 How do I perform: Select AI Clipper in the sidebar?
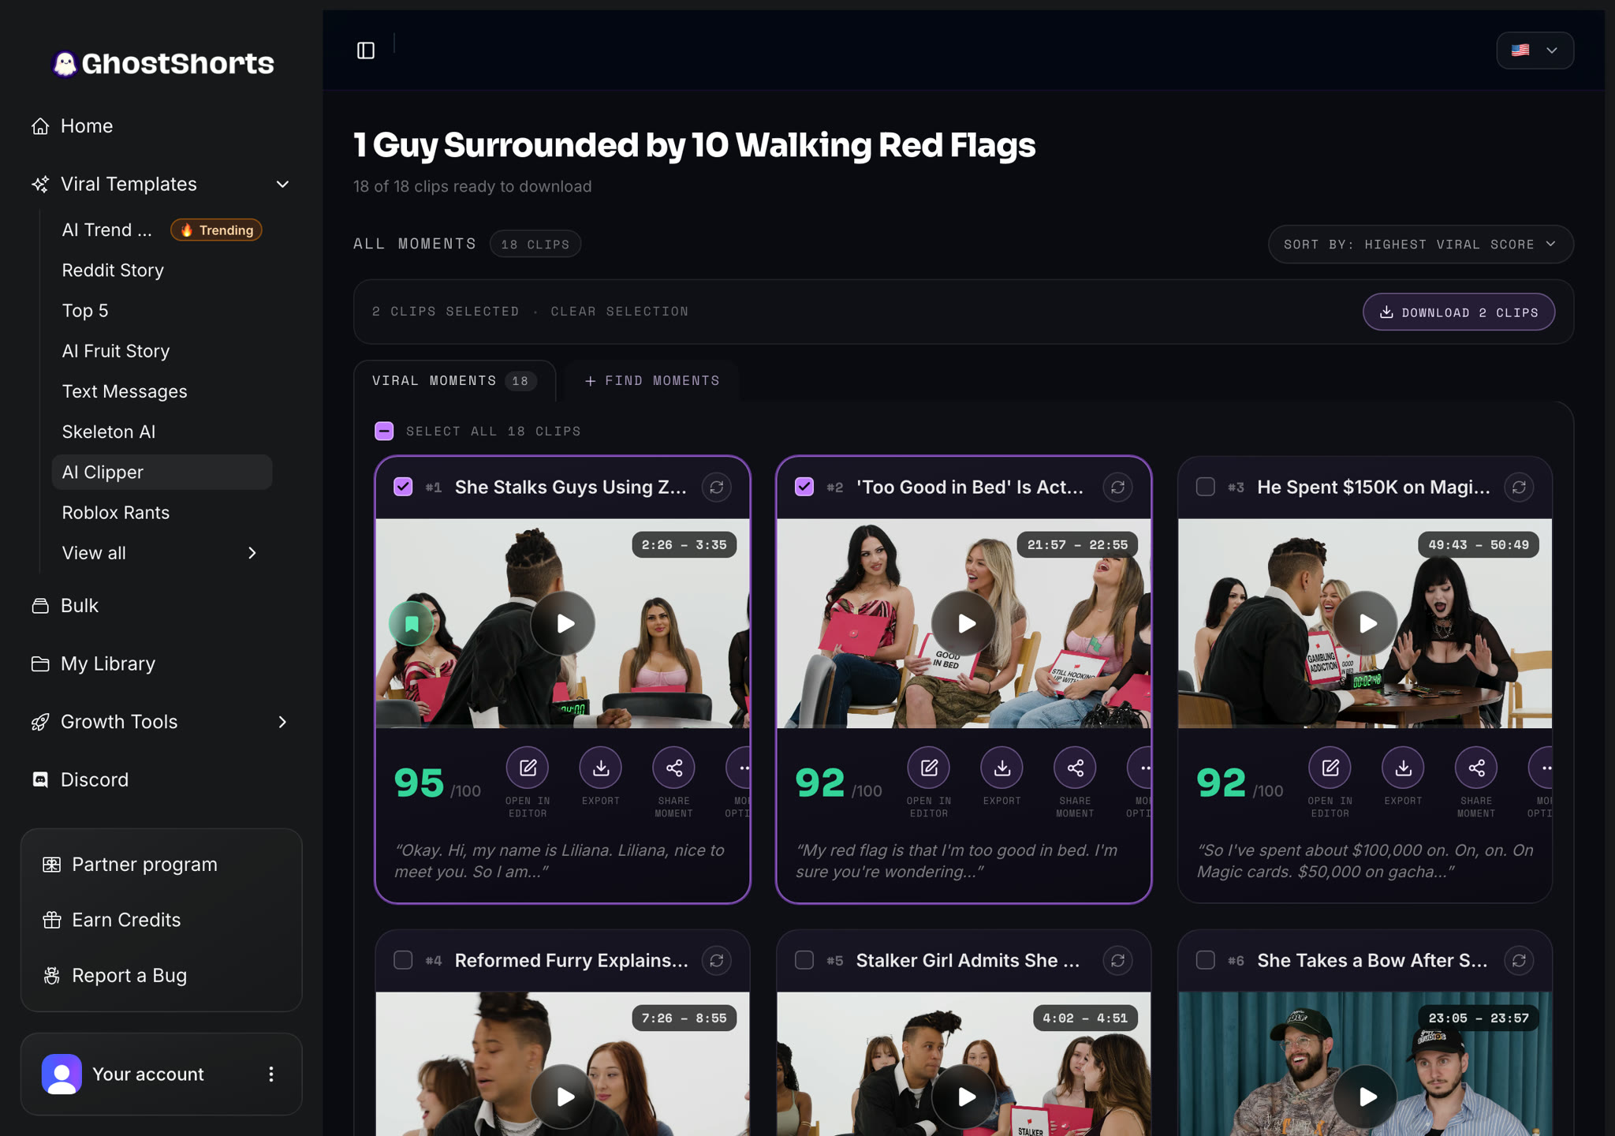click(x=162, y=472)
